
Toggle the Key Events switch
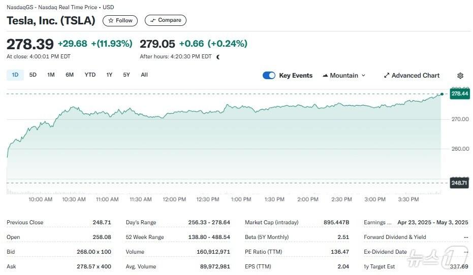pos(269,76)
